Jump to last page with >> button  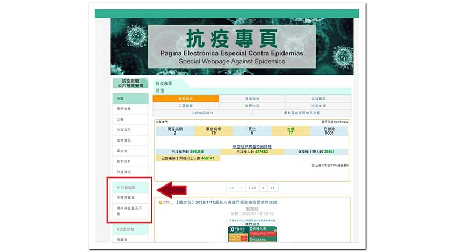273,188
